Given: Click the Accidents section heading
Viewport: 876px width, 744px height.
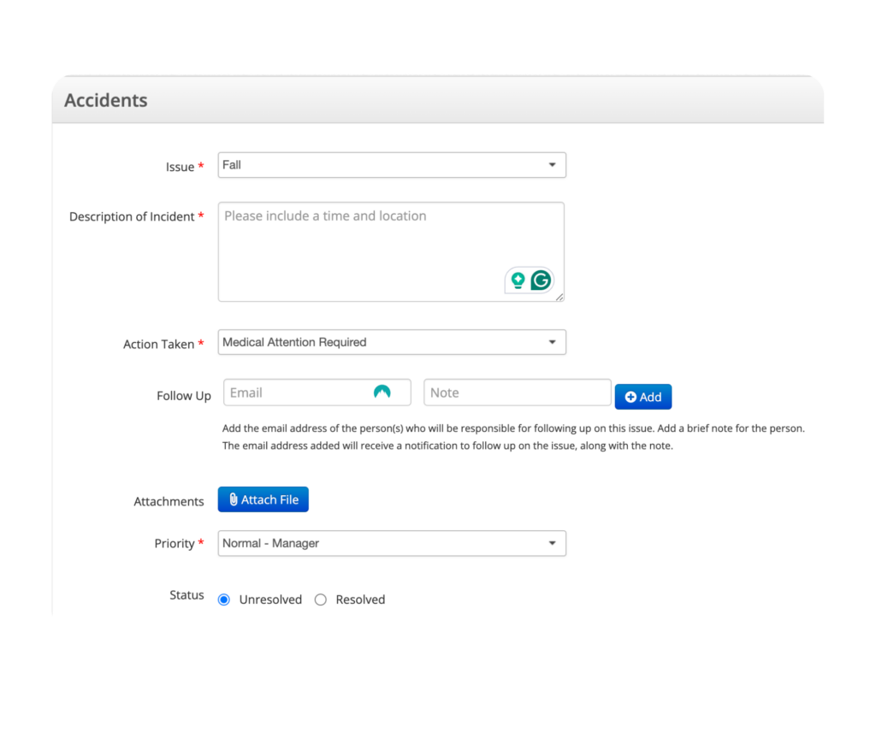Looking at the screenshot, I should pyautogui.click(x=106, y=100).
